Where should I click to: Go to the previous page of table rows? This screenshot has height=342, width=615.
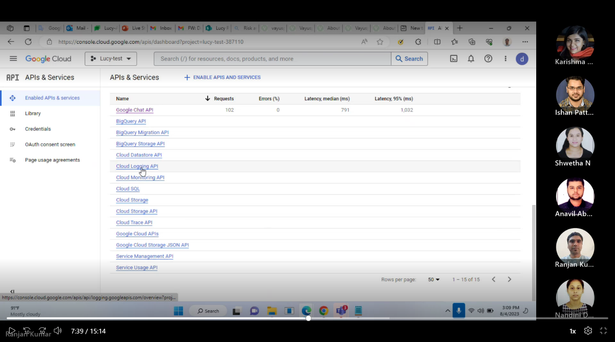(494, 279)
